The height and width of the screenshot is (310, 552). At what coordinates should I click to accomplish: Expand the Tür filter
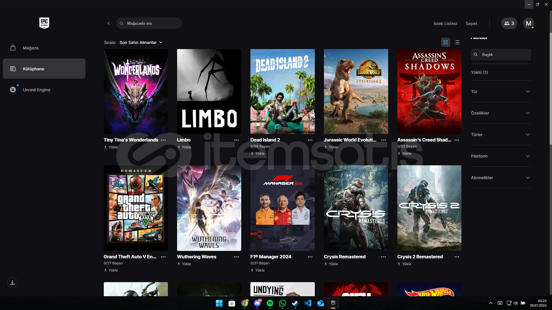click(x=501, y=92)
